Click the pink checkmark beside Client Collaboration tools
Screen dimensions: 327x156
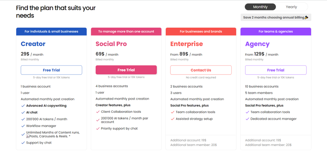98,112
